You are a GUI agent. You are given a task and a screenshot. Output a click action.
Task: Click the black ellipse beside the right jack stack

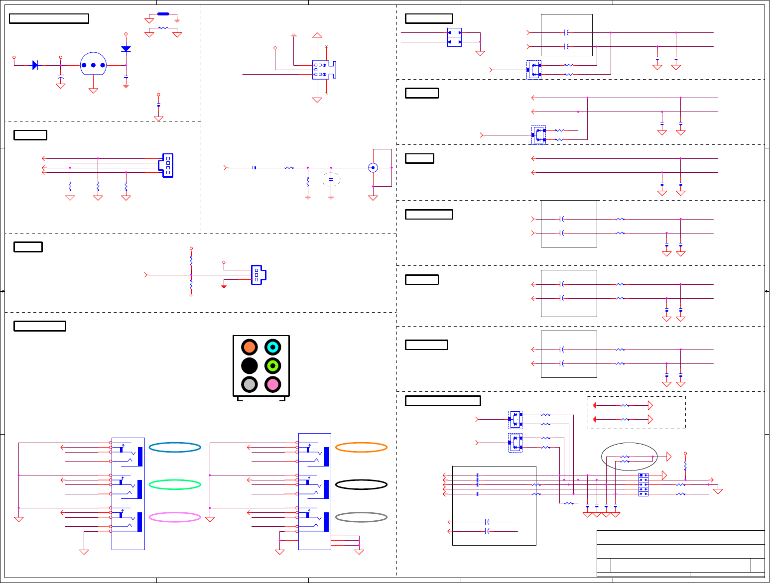coord(362,484)
